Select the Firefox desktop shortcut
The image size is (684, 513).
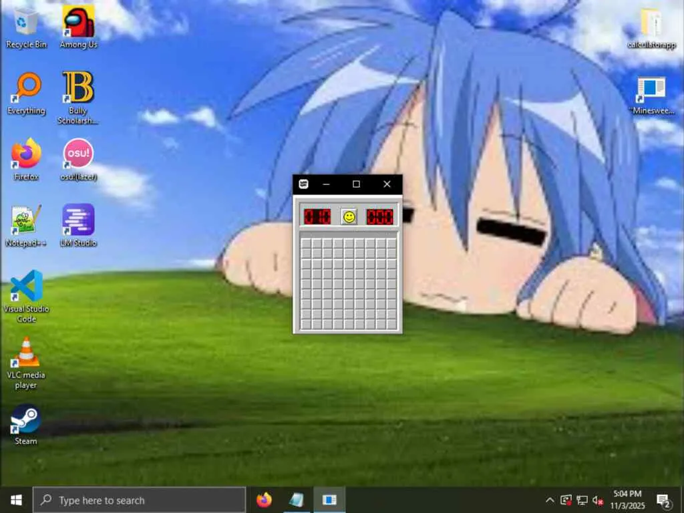(x=26, y=160)
